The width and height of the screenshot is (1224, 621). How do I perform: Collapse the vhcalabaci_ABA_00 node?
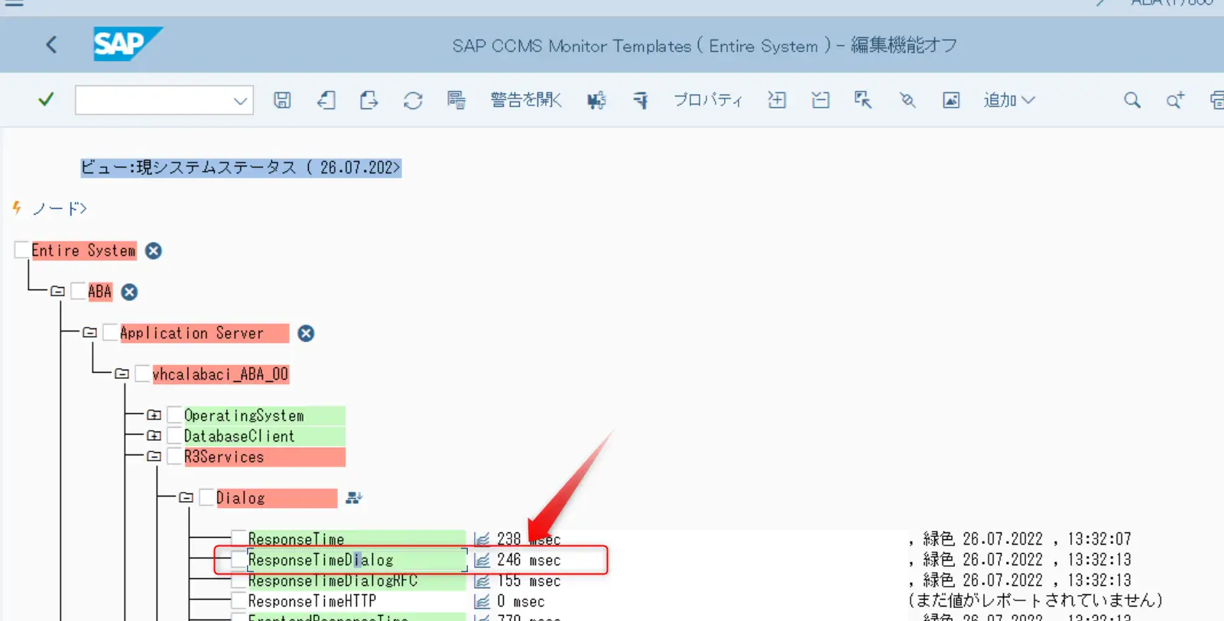[122, 374]
